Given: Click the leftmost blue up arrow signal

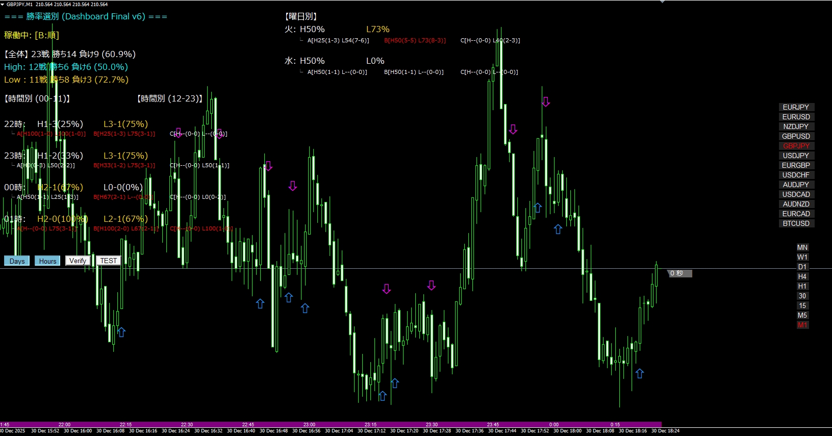Looking at the screenshot, I should (121, 332).
